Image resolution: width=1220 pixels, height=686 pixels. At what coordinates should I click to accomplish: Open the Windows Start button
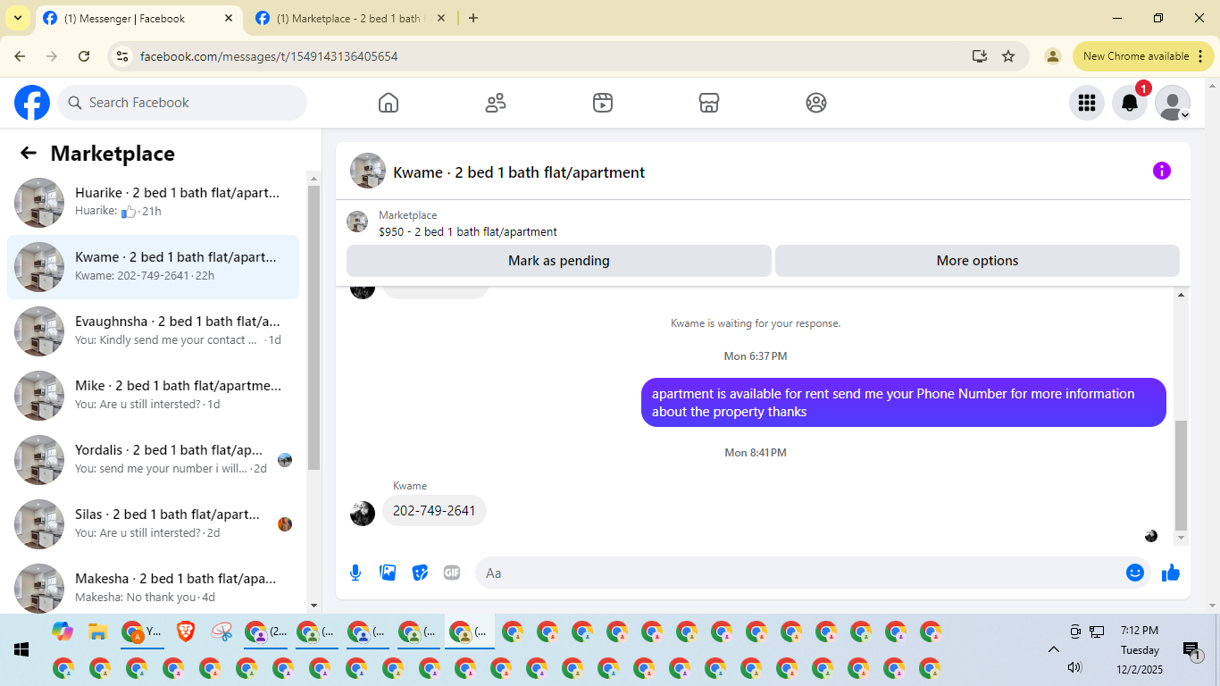click(x=21, y=649)
